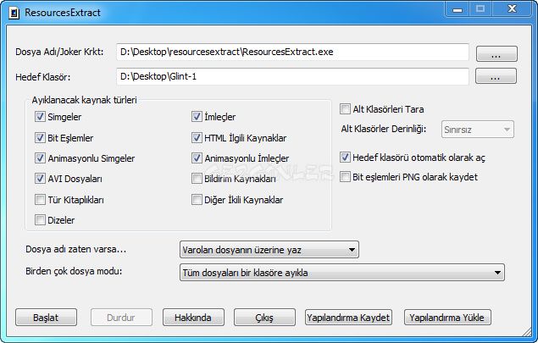
Task: Close the ResourcesExtract window
Action: [512, 9]
